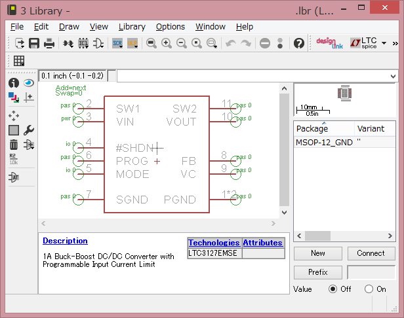Image resolution: width=404 pixels, height=318 pixels.
Task: Select the Delete trash can tool
Action: pos(14,145)
